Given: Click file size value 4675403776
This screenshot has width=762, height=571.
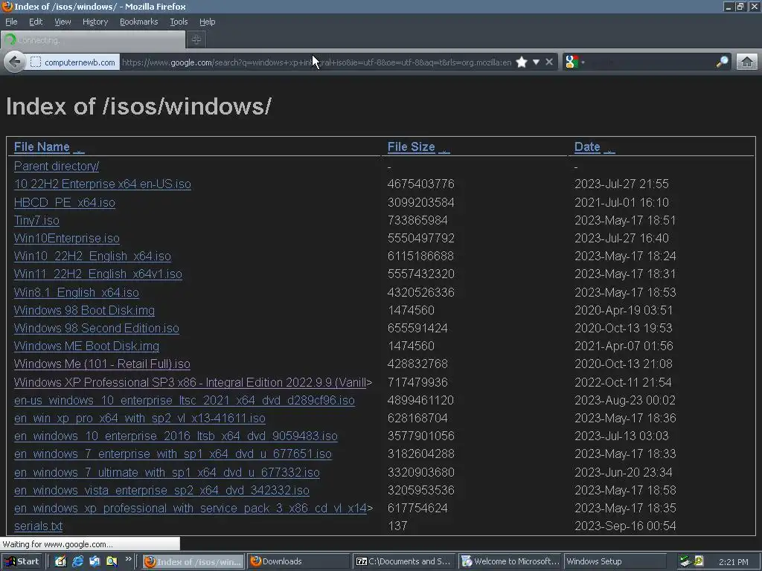Looking at the screenshot, I should [x=421, y=184].
